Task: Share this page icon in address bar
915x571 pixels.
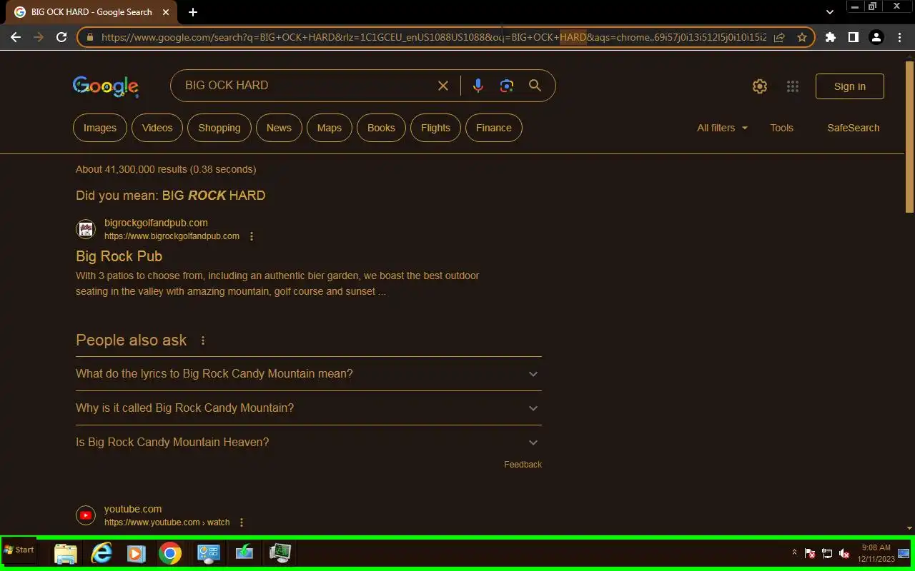Action: point(779,37)
